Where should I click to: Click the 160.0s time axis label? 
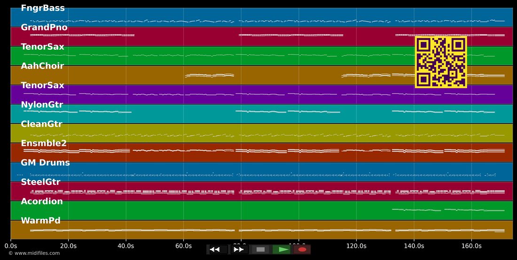click(x=471, y=246)
